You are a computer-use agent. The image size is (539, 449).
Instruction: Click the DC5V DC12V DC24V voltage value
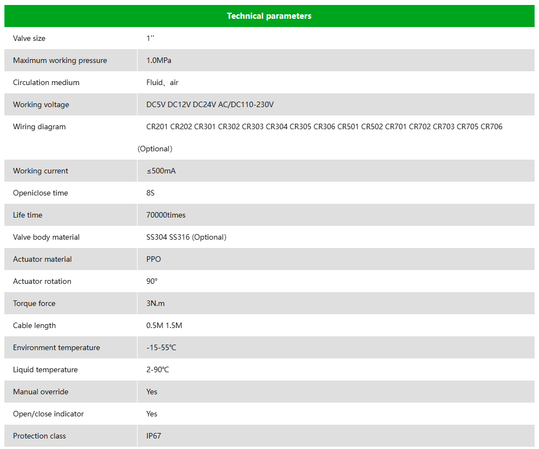210,104
